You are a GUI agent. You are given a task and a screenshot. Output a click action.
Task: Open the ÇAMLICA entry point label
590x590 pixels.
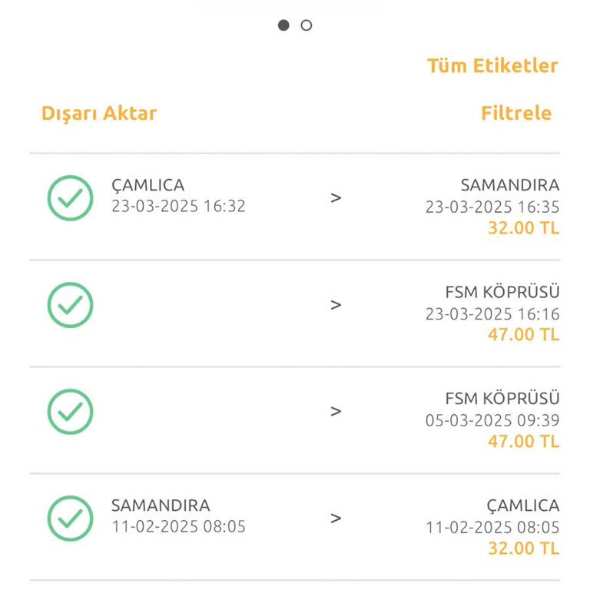(148, 185)
